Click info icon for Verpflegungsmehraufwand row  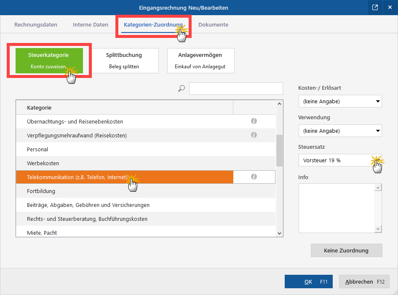click(x=254, y=135)
